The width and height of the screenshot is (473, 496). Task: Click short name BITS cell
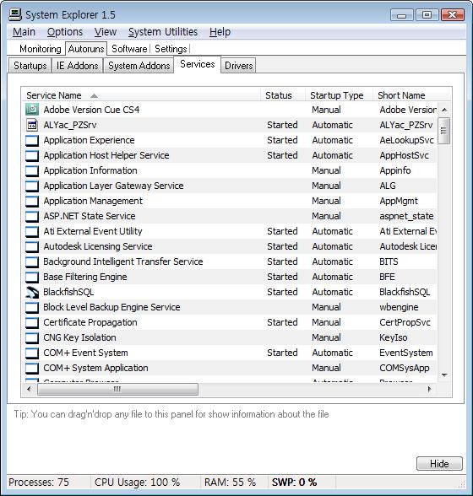[x=389, y=261]
